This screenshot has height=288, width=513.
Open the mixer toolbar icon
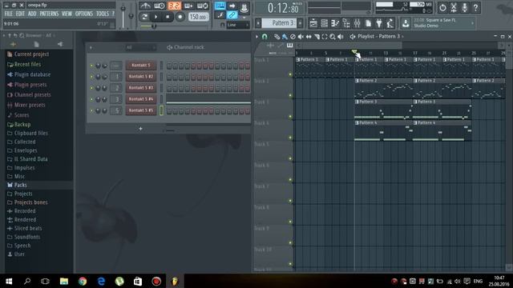click(x=357, y=23)
